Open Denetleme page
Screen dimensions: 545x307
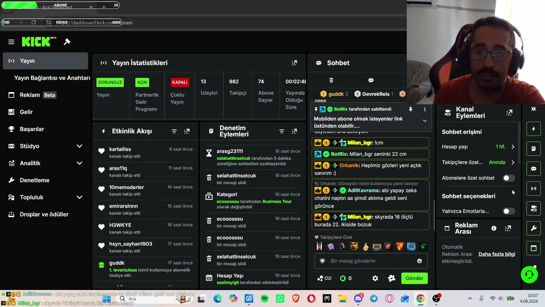point(45,180)
